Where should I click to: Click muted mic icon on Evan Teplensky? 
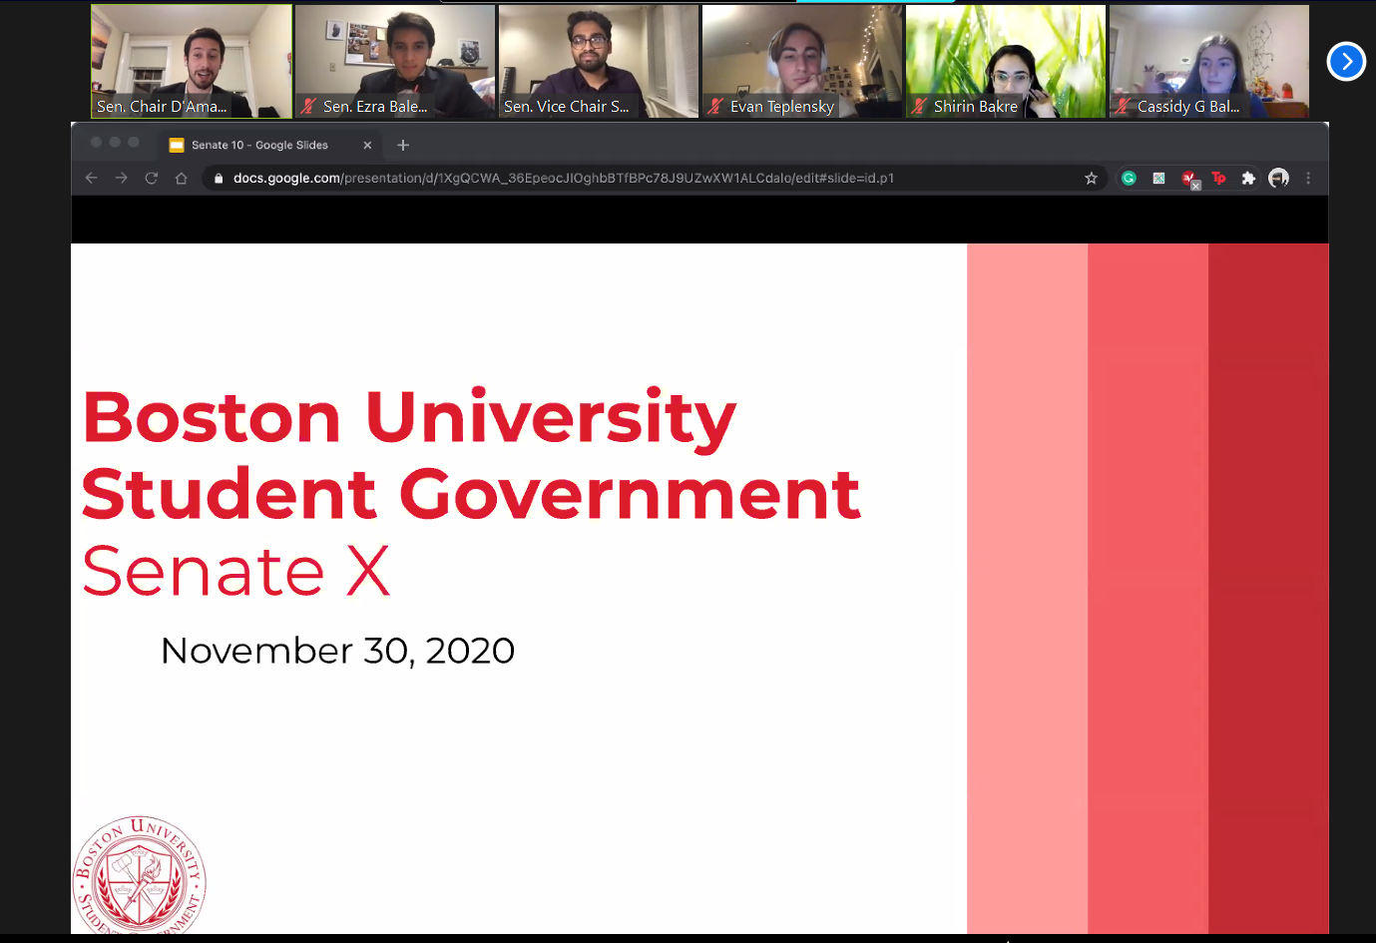pos(715,106)
